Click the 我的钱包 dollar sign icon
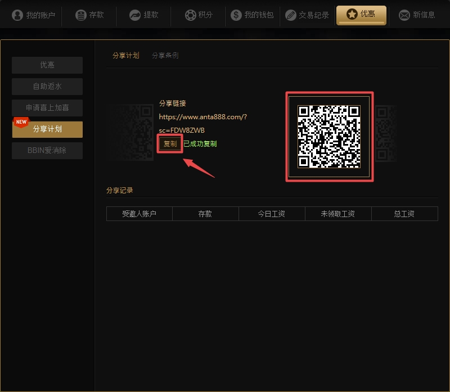 236,15
